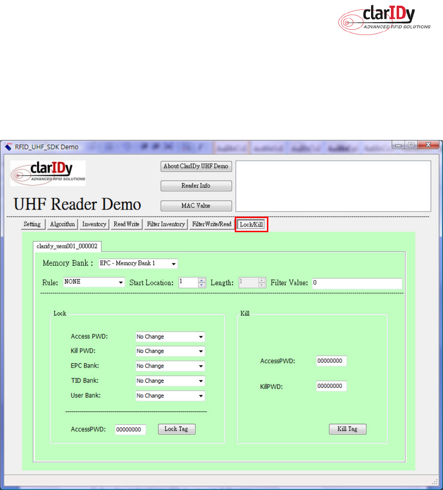The width and height of the screenshot is (443, 490).
Task: Click About ClarIDy UHF Demo button
Action: (196, 166)
